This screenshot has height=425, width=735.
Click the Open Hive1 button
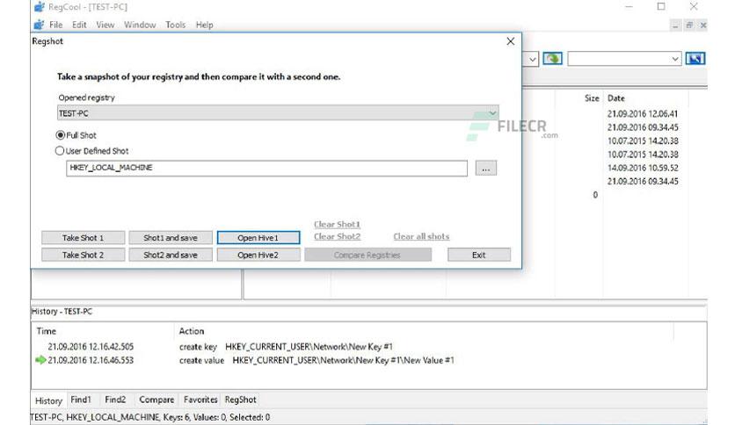[258, 238]
